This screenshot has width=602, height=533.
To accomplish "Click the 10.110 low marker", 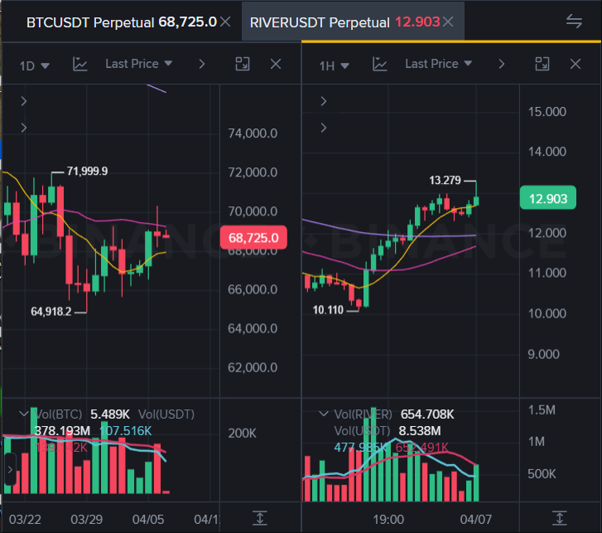I will point(328,310).
